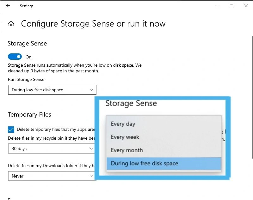The image size is (253, 200).
Task: Select the highlighted During low free disk space option
Action: [145, 163]
